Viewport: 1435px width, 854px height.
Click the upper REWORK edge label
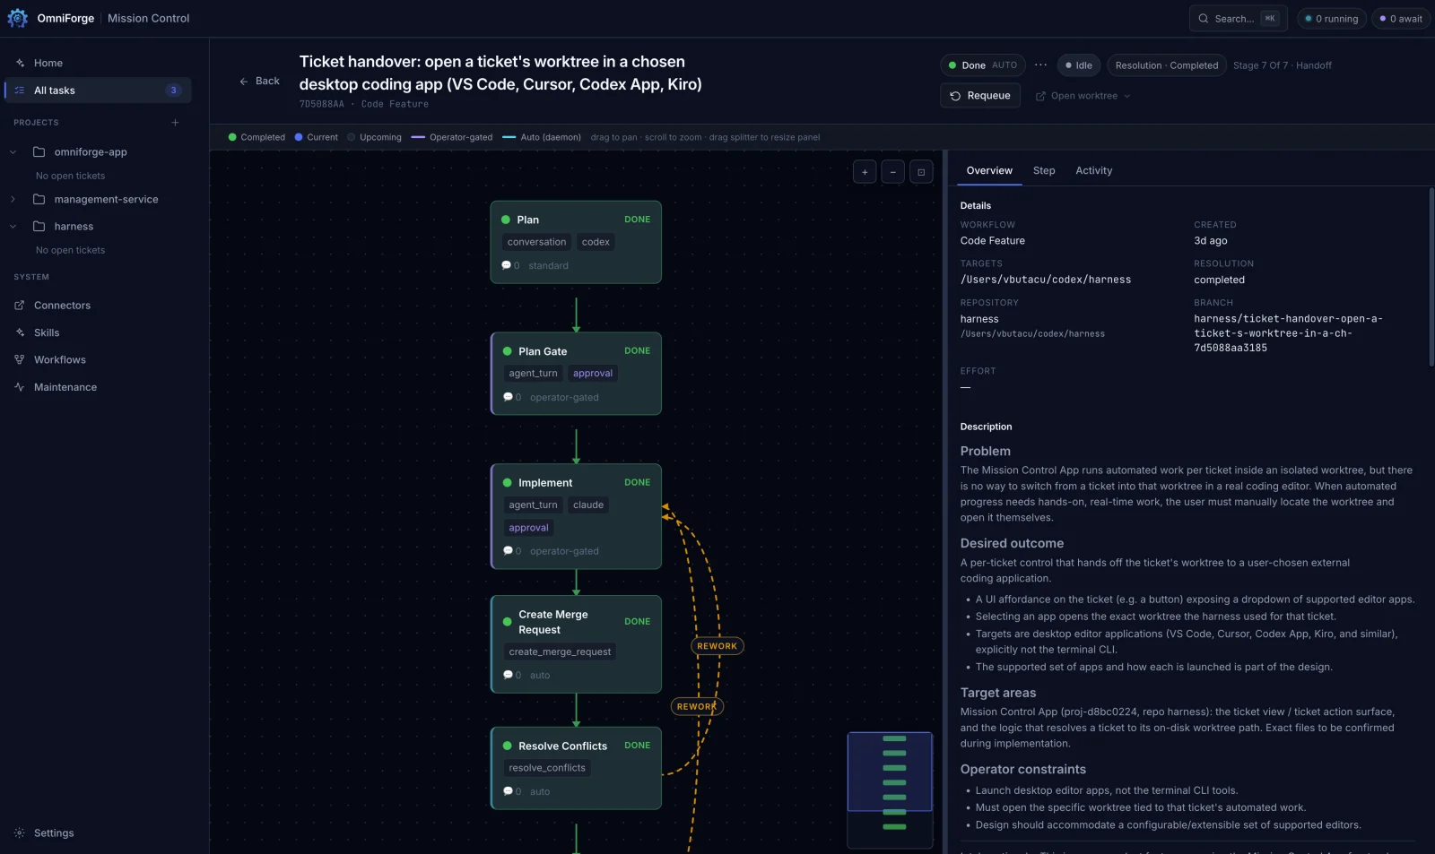tap(717, 646)
